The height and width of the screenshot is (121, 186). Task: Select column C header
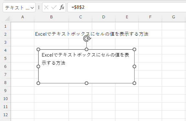point(81,17)
